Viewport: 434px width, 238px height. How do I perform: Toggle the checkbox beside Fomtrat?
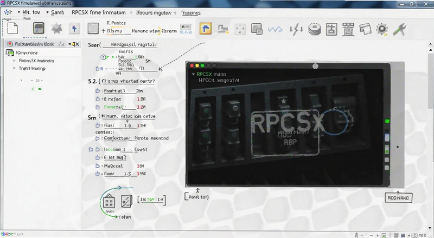pyautogui.click(x=98, y=91)
